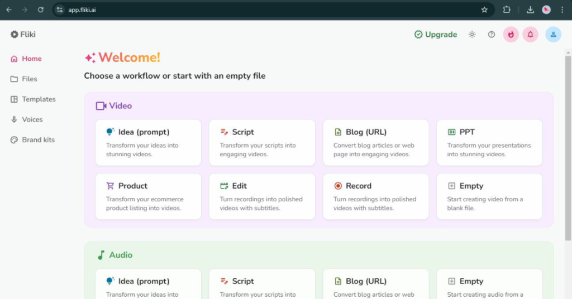Click pencil icon in Video Script card

(224, 132)
